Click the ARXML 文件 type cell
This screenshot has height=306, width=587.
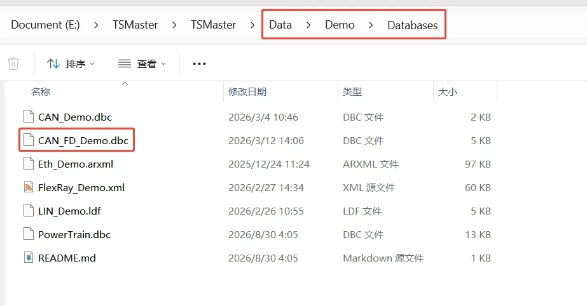[371, 164]
